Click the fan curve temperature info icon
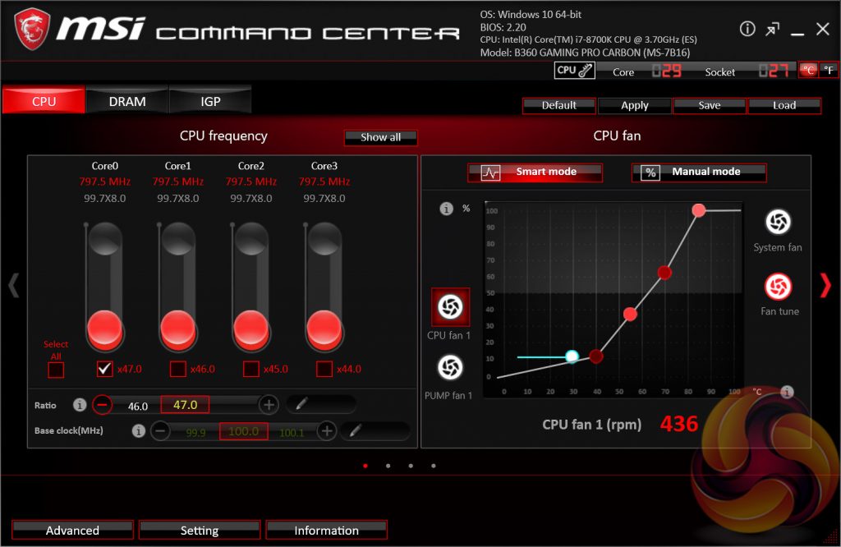Viewport: 841px width, 547px height. tap(786, 392)
